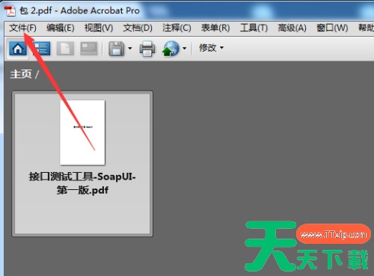Image resolution: width=374 pixels, height=276 pixels.
Task: Switch to the list view icon
Action: [x=41, y=49]
